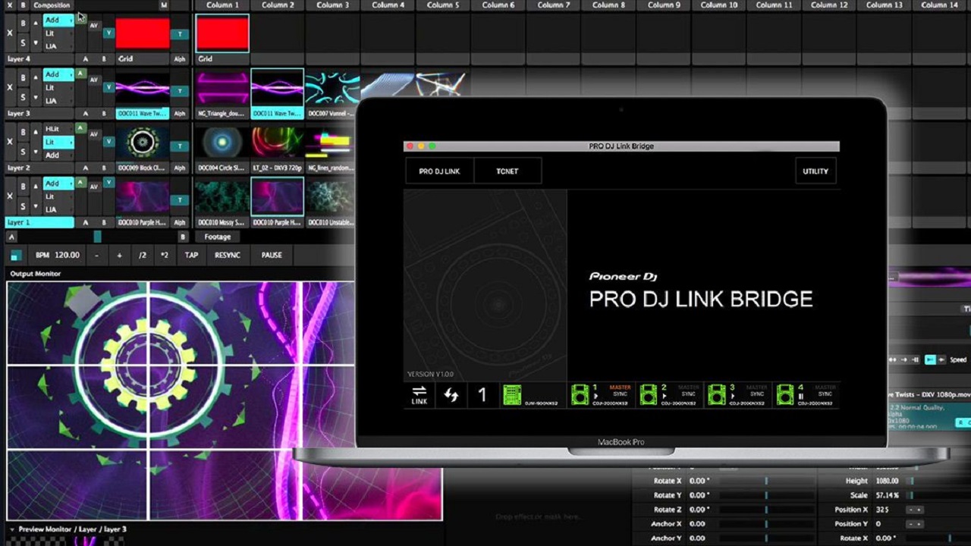Toggle Bypass B on layer 4
The width and height of the screenshot is (971, 546).
pos(24,24)
